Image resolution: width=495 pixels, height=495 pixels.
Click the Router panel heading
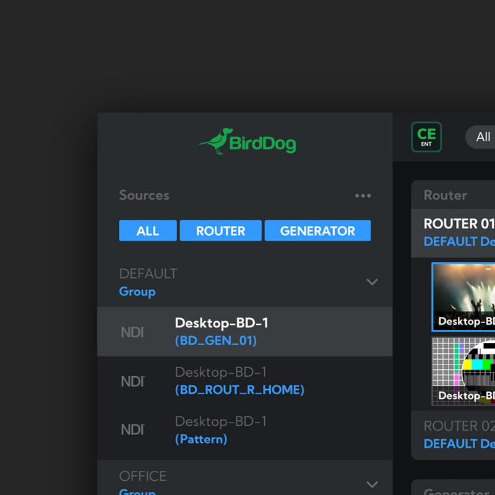pyautogui.click(x=445, y=195)
